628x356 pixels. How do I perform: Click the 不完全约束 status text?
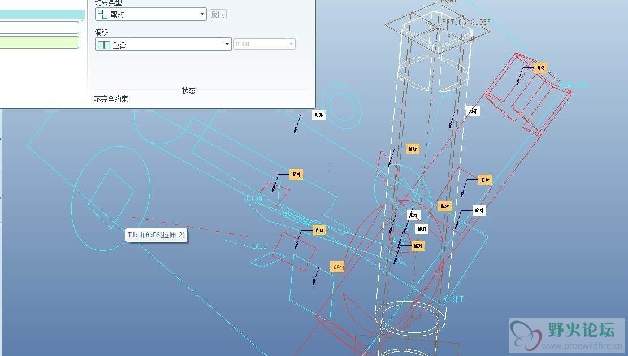point(111,99)
